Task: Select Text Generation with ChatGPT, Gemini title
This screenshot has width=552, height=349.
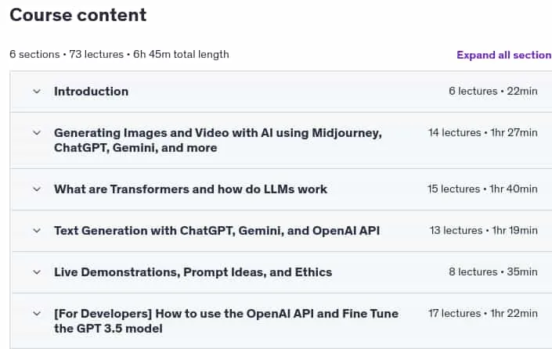Action: click(217, 231)
